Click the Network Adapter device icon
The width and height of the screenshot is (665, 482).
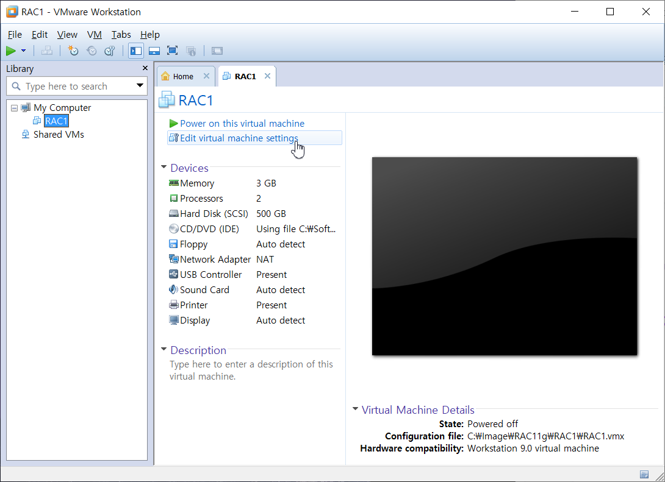[x=173, y=259]
